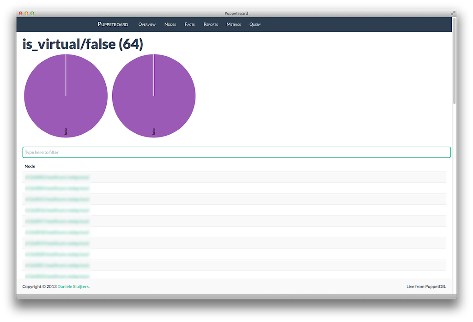Click the 'false' label in left pie chart
Viewport: 473px width, 322px height.
(x=66, y=131)
